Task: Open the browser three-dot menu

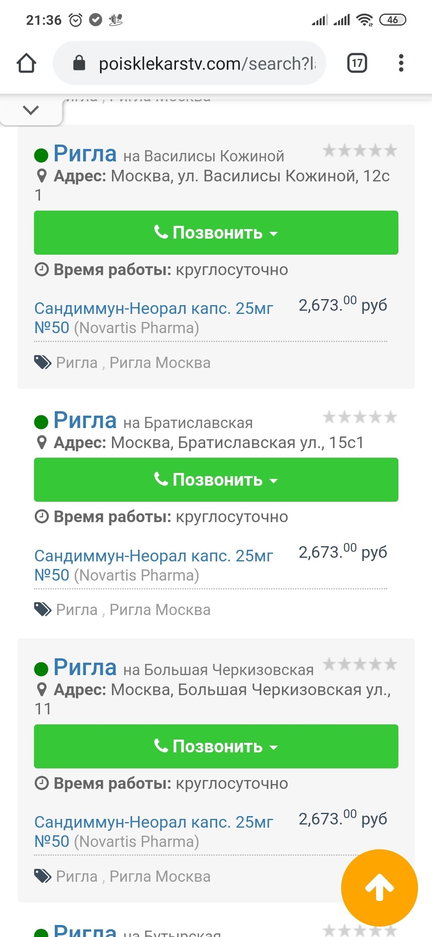Action: point(401,63)
